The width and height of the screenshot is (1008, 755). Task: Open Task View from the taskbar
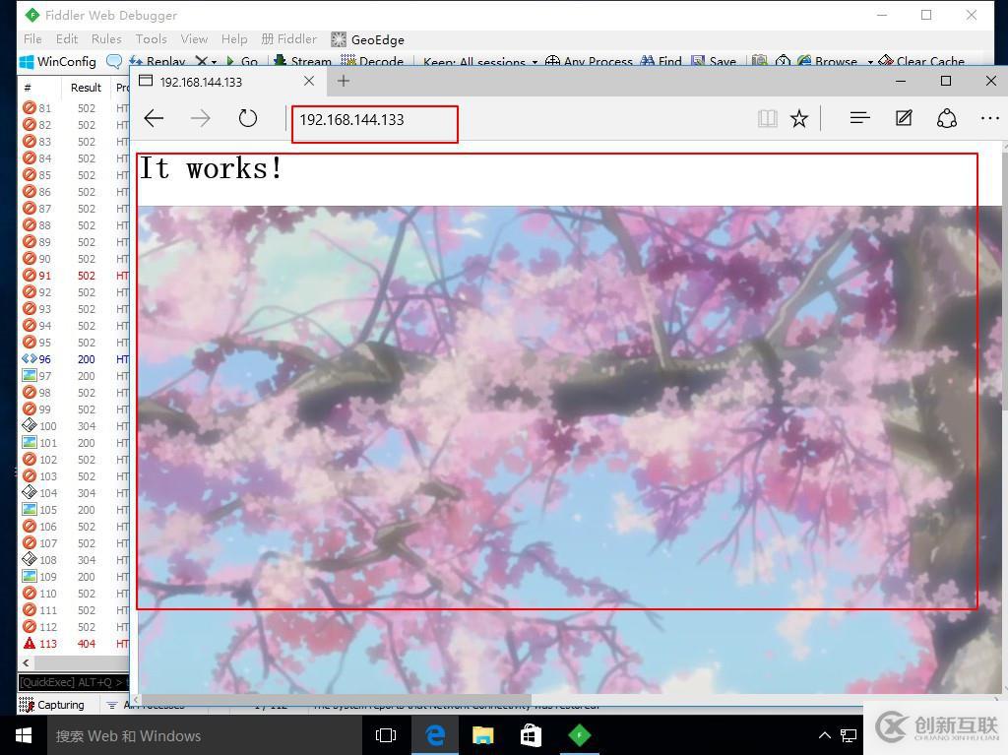coord(386,735)
